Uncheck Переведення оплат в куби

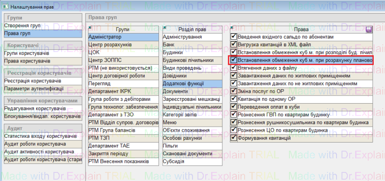(234, 107)
